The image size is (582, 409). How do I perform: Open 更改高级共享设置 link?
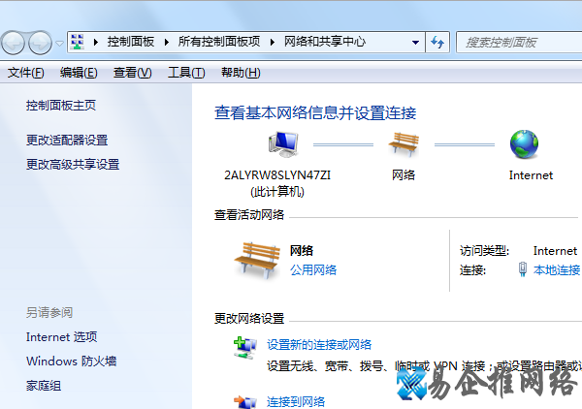73,165
